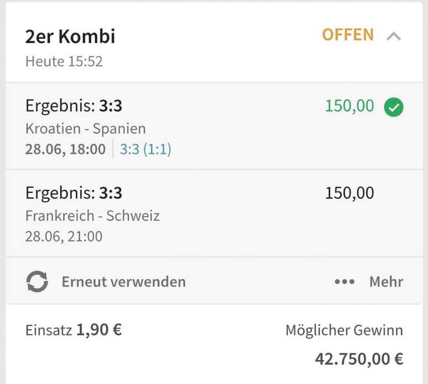
Task: Collapse the 2er Kombi bet slip chevron
Action: (x=393, y=36)
